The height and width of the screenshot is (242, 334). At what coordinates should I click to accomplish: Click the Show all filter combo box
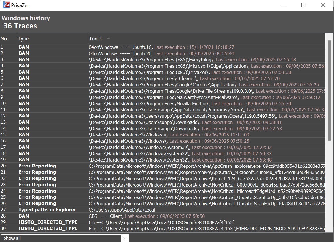point(61,238)
